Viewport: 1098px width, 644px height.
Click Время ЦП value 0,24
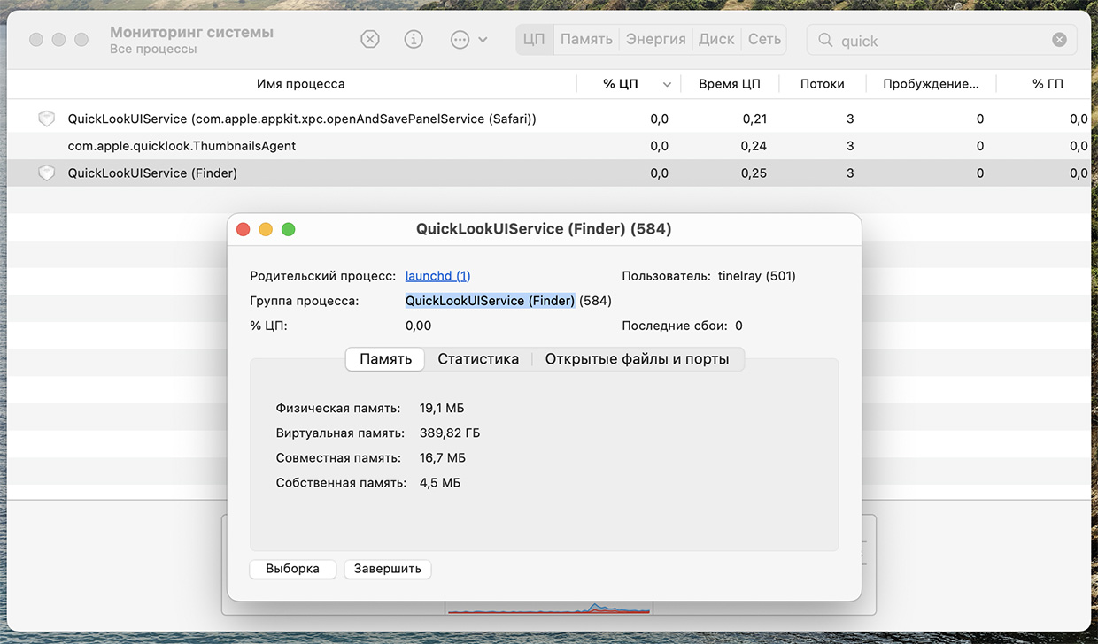pyautogui.click(x=754, y=146)
